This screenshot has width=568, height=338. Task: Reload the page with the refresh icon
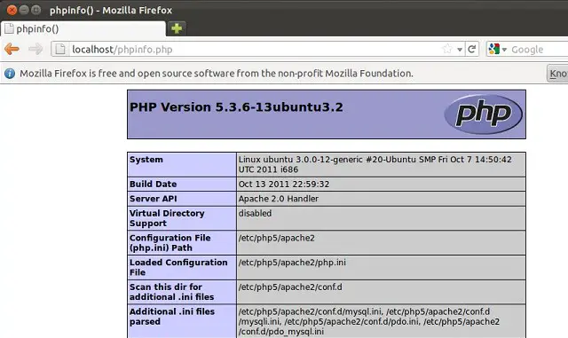point(471,49)
